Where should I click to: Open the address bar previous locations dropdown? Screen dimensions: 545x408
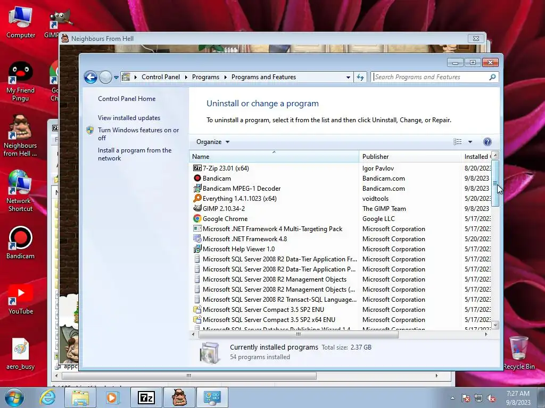tap(348, 78)
